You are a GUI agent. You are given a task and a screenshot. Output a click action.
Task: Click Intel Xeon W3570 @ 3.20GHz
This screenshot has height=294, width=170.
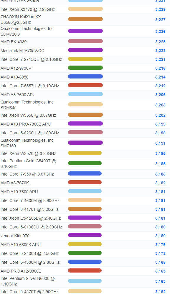pyautogui.click(x=28, y=153)
